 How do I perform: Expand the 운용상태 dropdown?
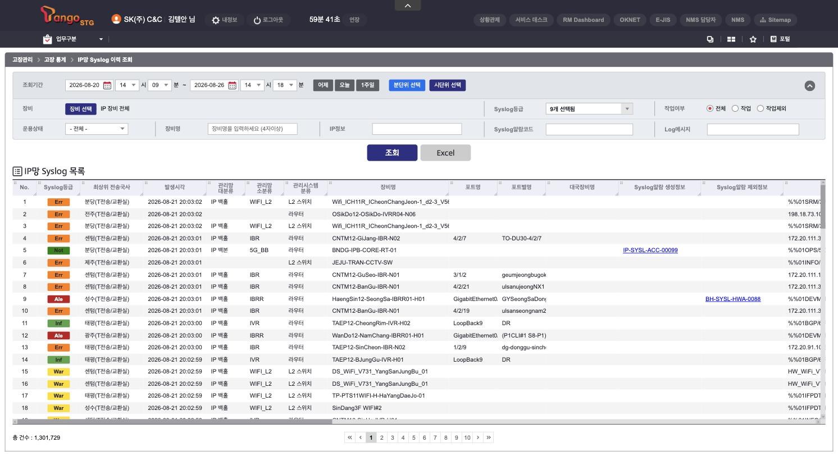click(97, 129)
